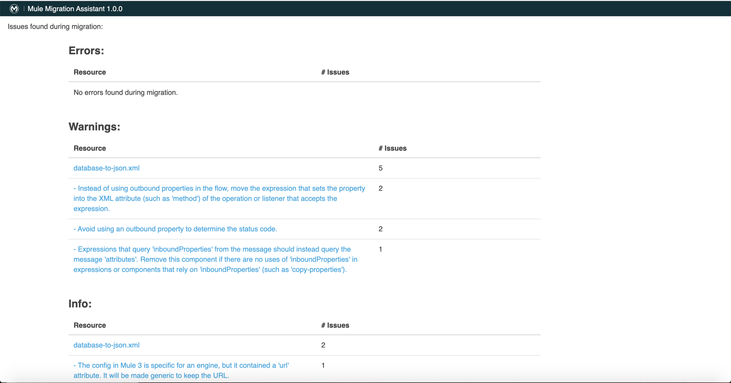The image size is (731, 383).
Task: Click the Info section heading
Action: click(x=80, y=304)
